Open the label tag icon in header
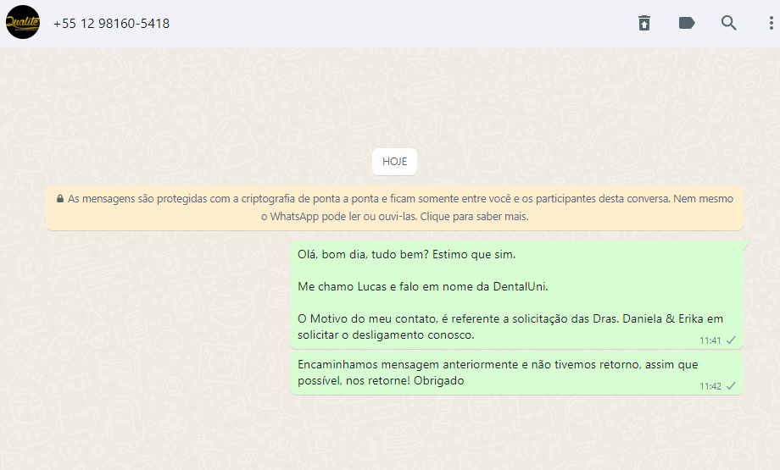The image size is (780, 470). coord(687,23)
